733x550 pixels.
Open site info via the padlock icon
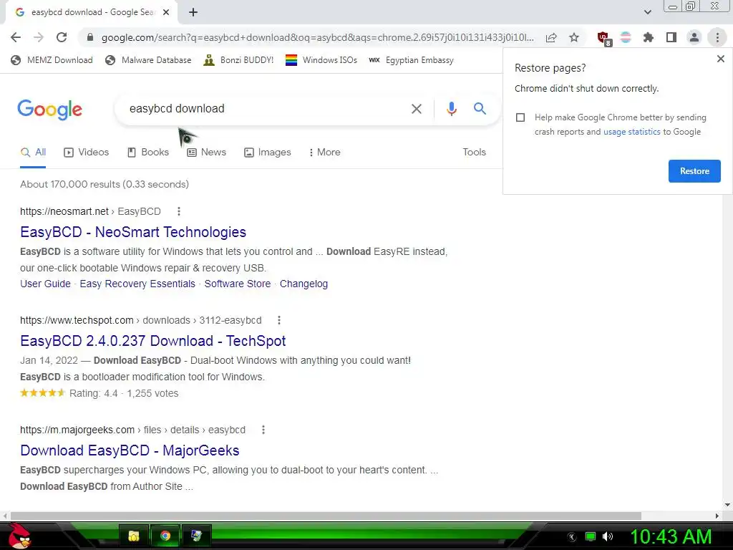[90, 37]
